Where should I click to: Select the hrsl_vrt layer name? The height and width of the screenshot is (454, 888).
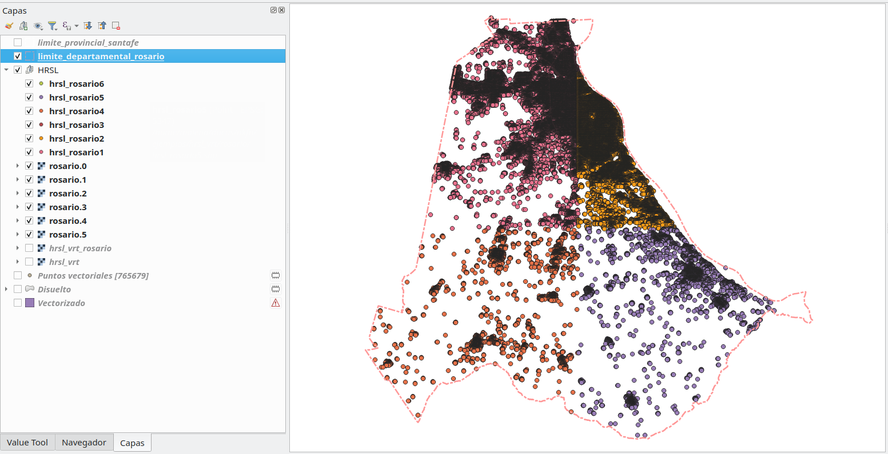[64, 262]
